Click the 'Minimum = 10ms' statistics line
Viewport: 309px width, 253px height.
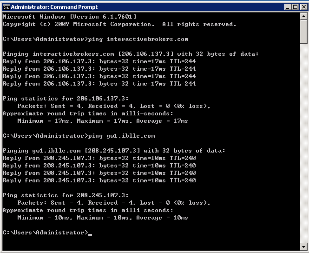(103, 218)
